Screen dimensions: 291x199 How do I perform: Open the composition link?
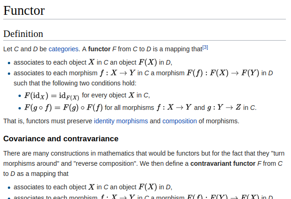point(180,121)
